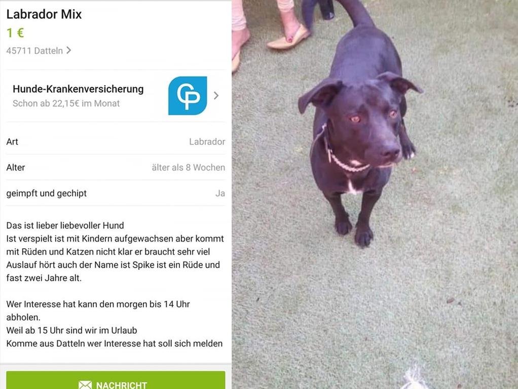The image size is (518, 389).
Task: Click the description paragraph about Spike
Action: coord(115,252)
